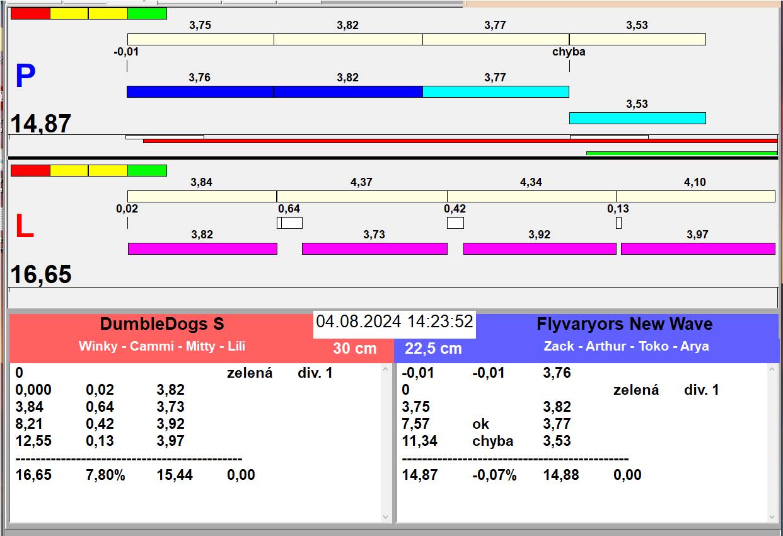Click the 04.08.2024 14:23:52 timestamp field
783x536 pixels.
[395, 322]
